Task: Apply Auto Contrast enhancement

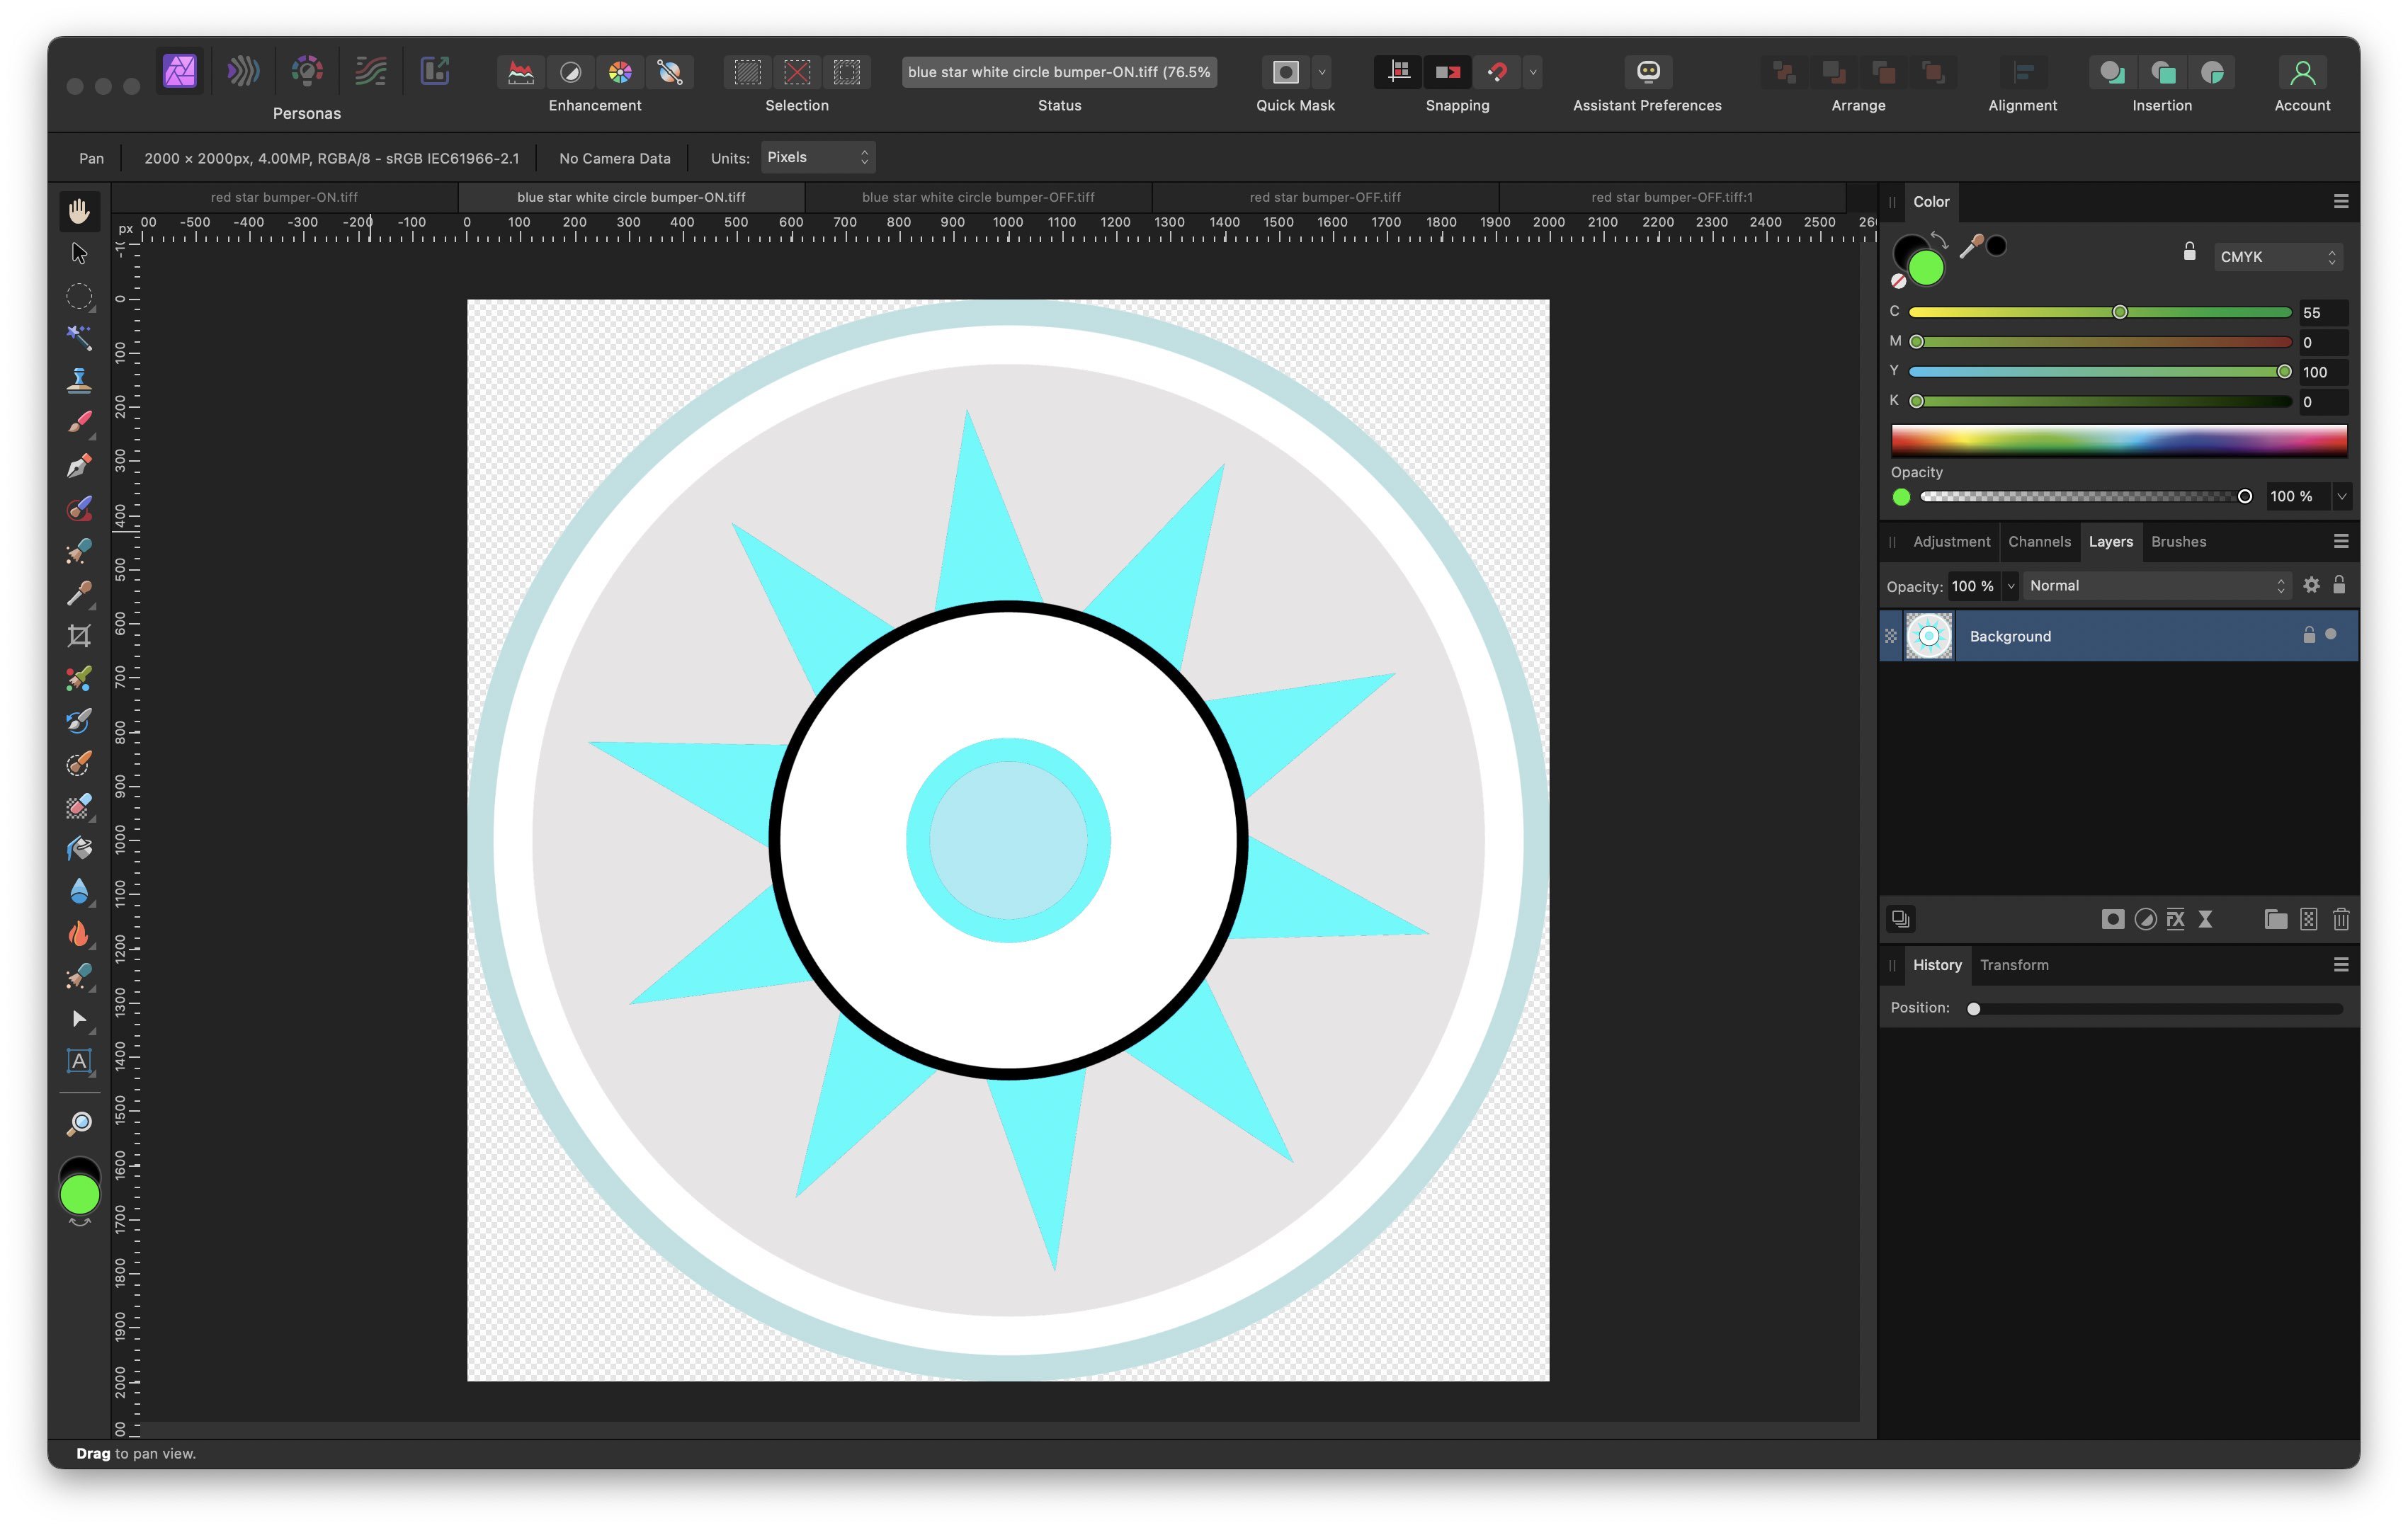Action: tap(570, 72)
